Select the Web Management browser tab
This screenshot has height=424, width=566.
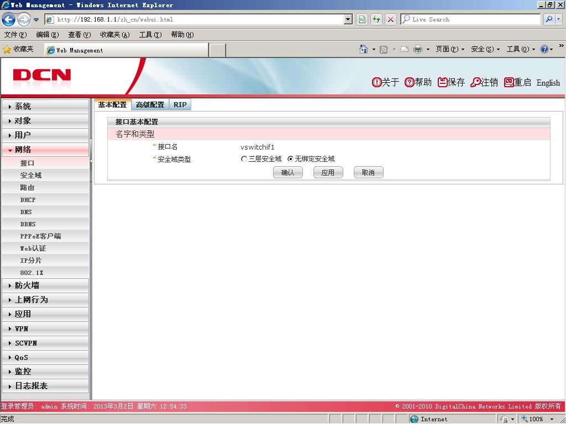pos(127,50)
